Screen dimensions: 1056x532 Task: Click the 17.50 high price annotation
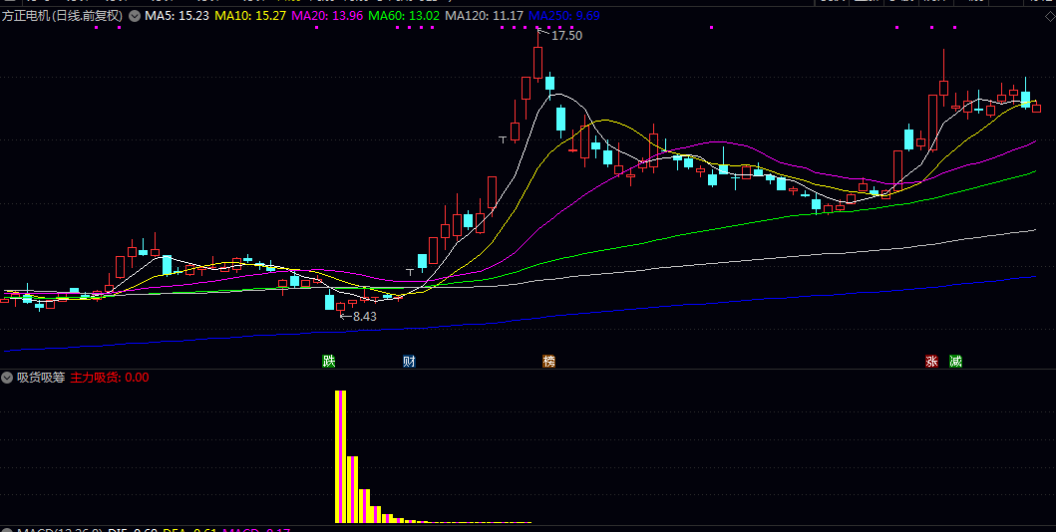566,36
